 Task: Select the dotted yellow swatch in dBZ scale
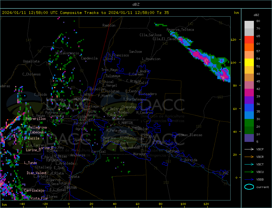[x=249, y=62]
